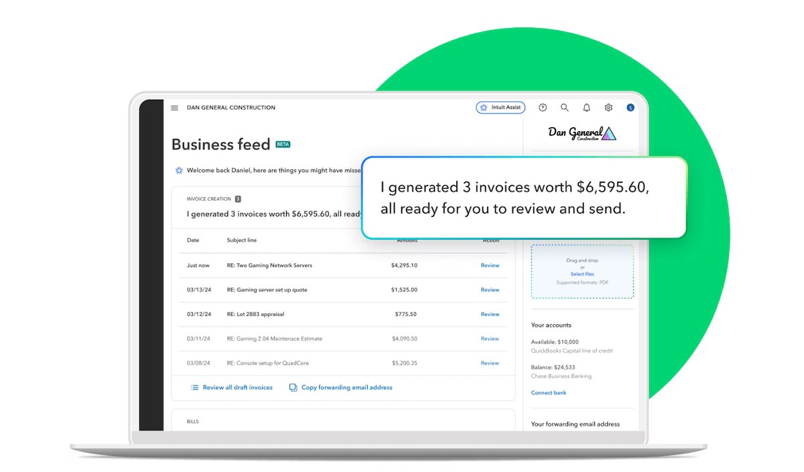Click the Subject line column header
The height and width of the screenshot is (472, 804).
[242, 240]
